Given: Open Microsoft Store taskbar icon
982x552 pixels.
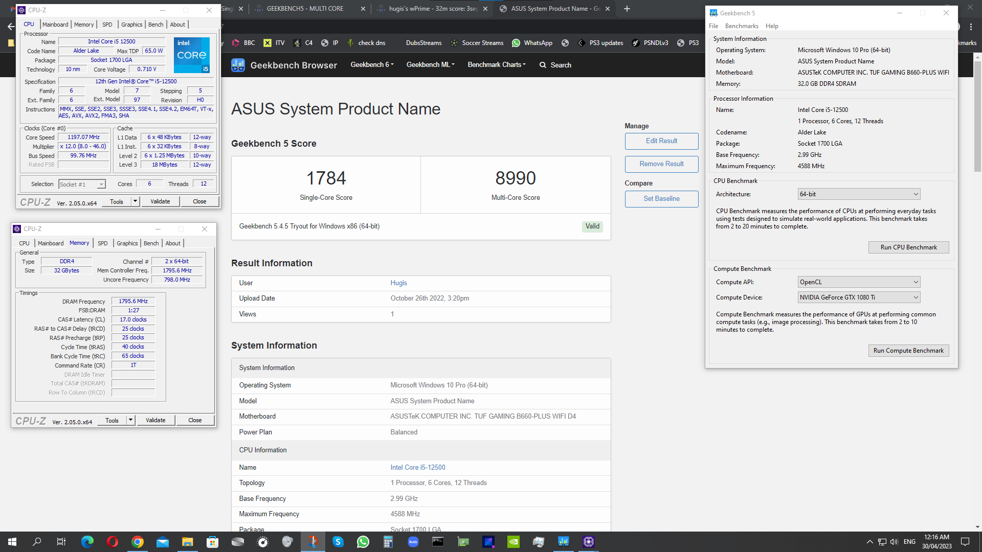Looking at the screenshot, I should [213, 542].
